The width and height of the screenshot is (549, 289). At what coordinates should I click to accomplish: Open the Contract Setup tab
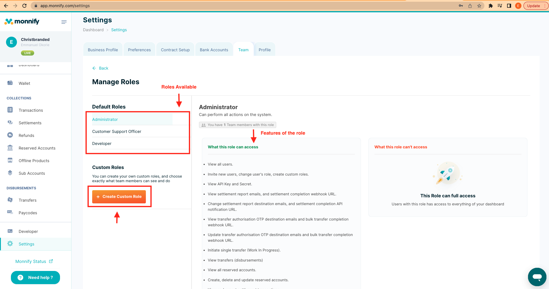tap(175, 49)
